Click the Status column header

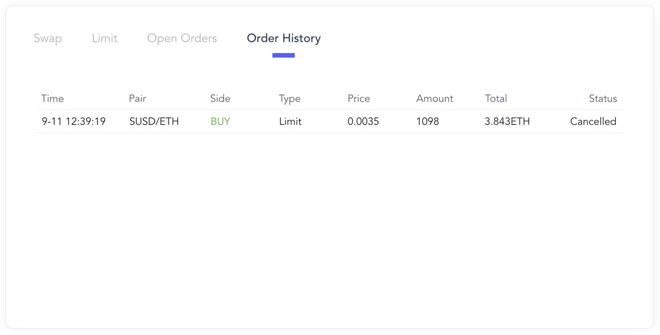point(603,99)
